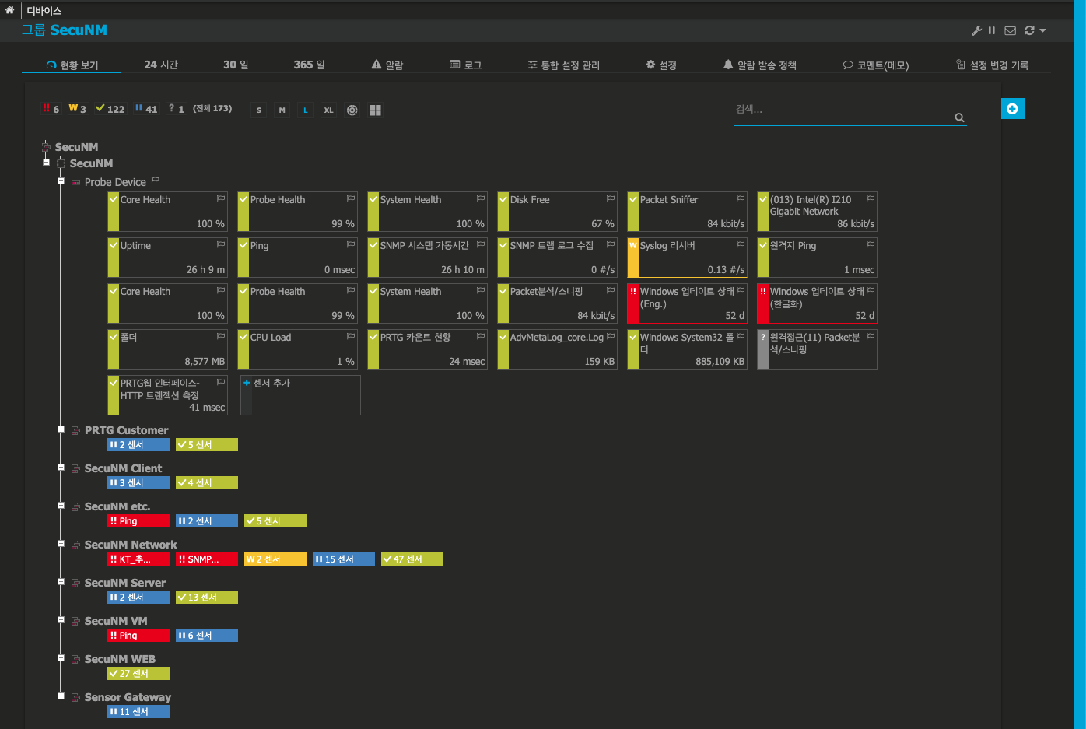This screenshot has width=1086, height=729.
Task: Open the 원격접근(11) Packet분석/스니핑 unknown sensor
Action: pos(818,349)
